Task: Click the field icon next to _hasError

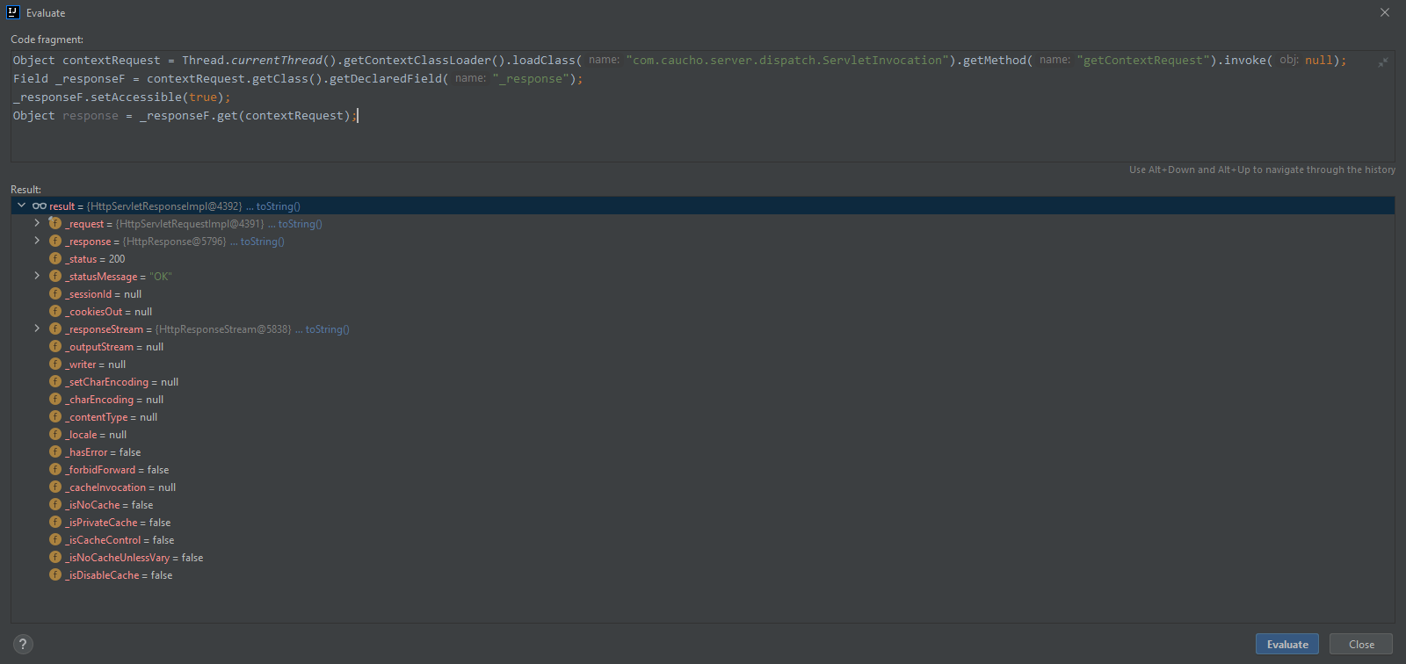Action: [x=55, y=451]
